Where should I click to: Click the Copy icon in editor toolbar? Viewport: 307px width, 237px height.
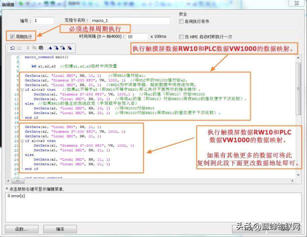(x=34, y=48)
